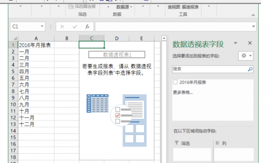Click the cancel X icon in formula bar
The image size is (261, 163).
click(62, 27)
